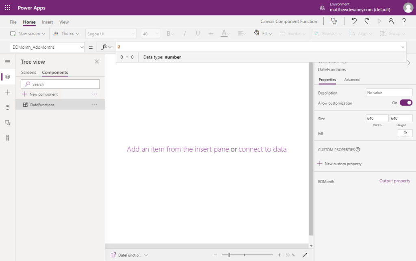416x261 pixels.
Task: Open Align dropdown
Action: 361,34
